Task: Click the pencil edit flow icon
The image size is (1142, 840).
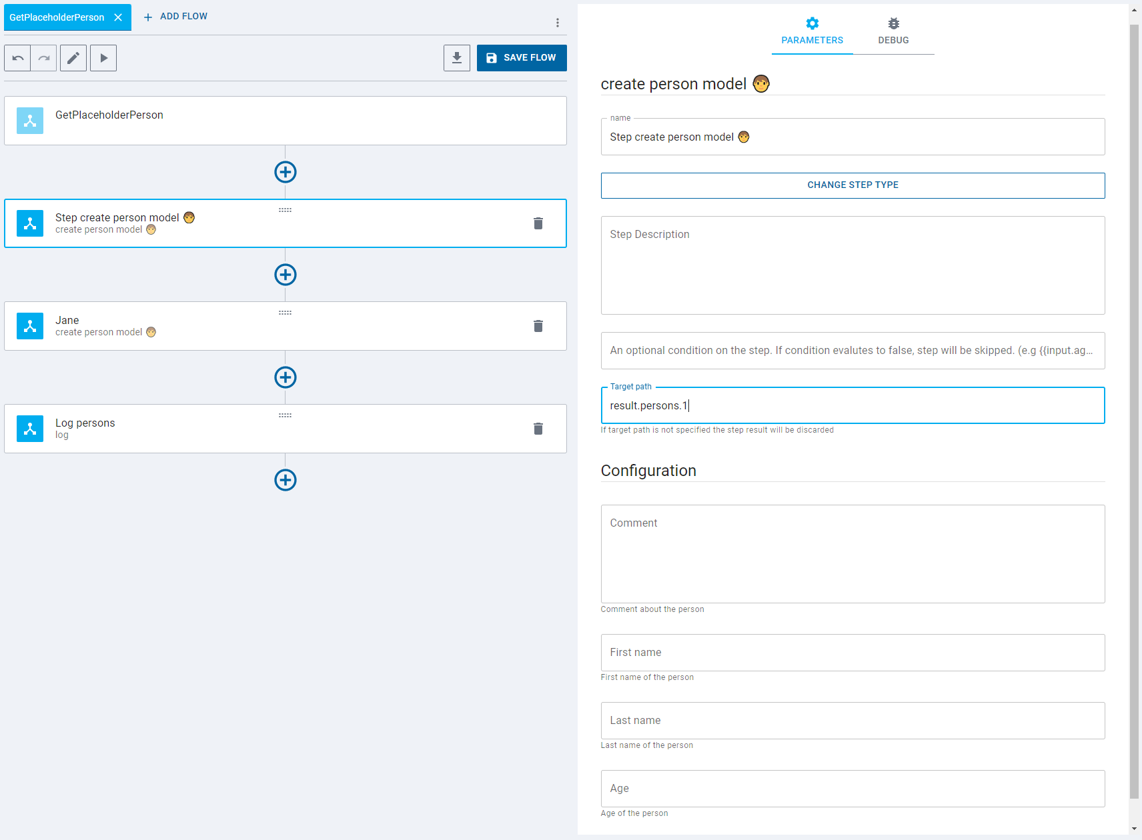Action: (x=73, y=58)
